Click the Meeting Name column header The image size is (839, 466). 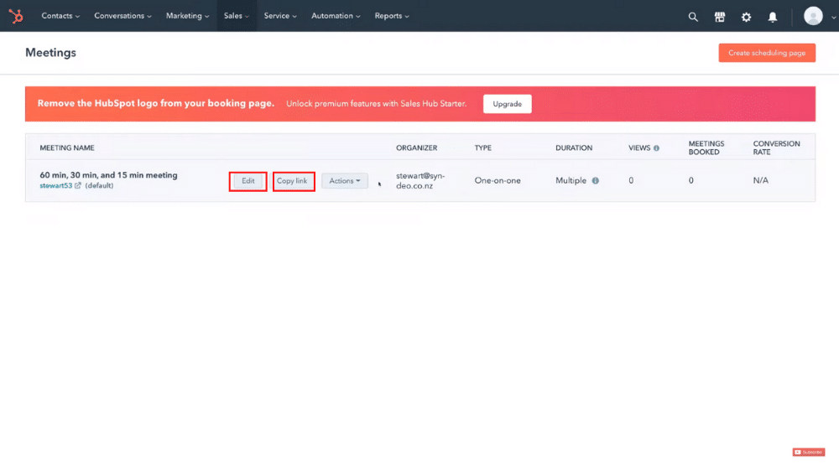point(67,148)
